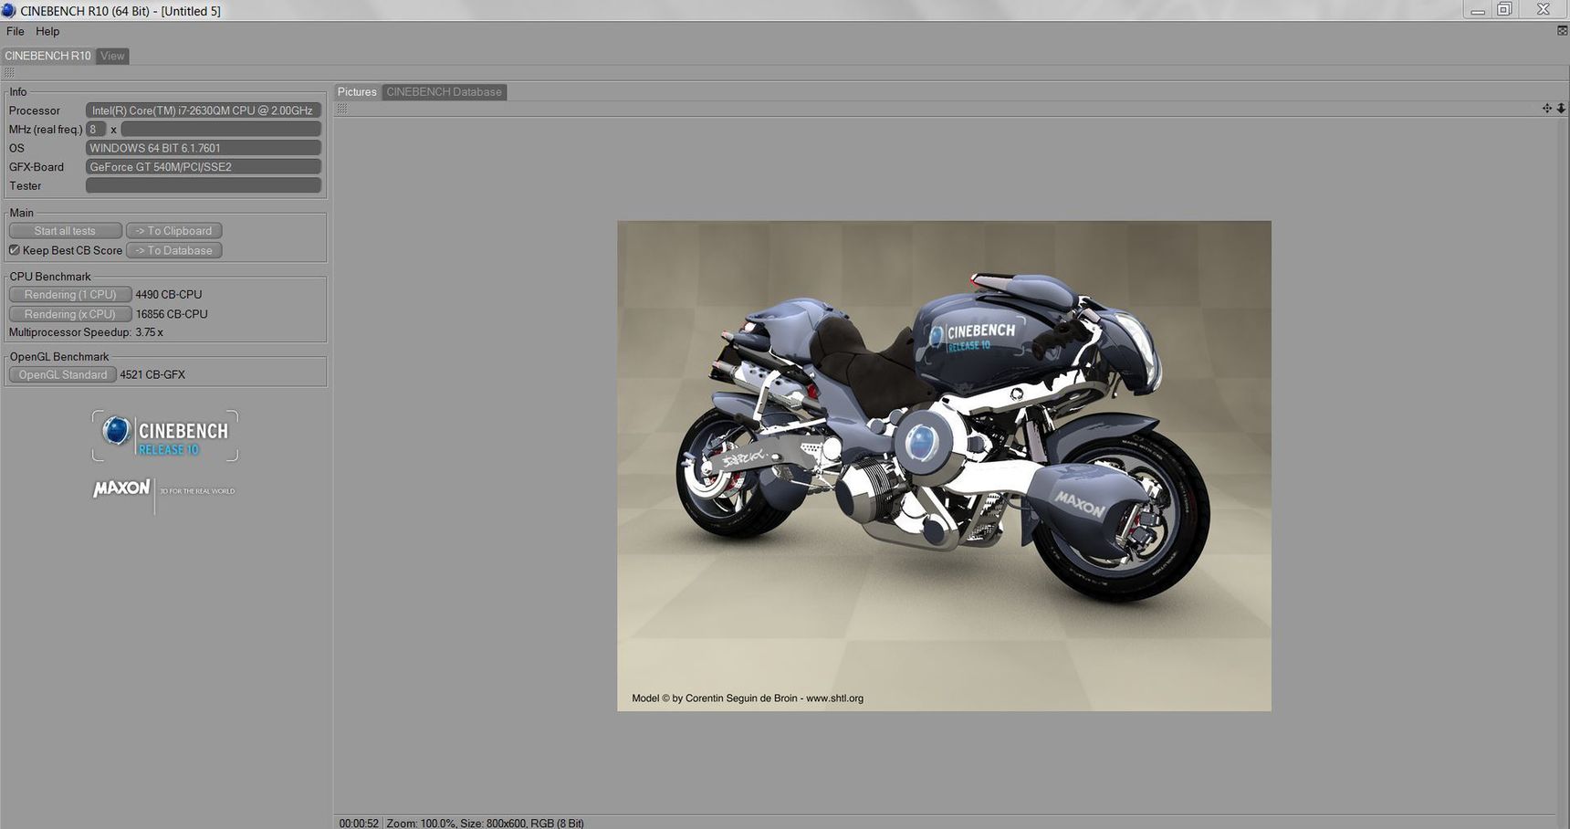Click the move/pan picture icon
1570x829 pixels.
1547,109
